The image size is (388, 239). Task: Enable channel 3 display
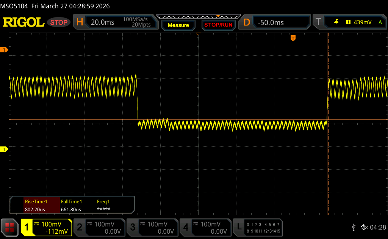coord(152,227)
